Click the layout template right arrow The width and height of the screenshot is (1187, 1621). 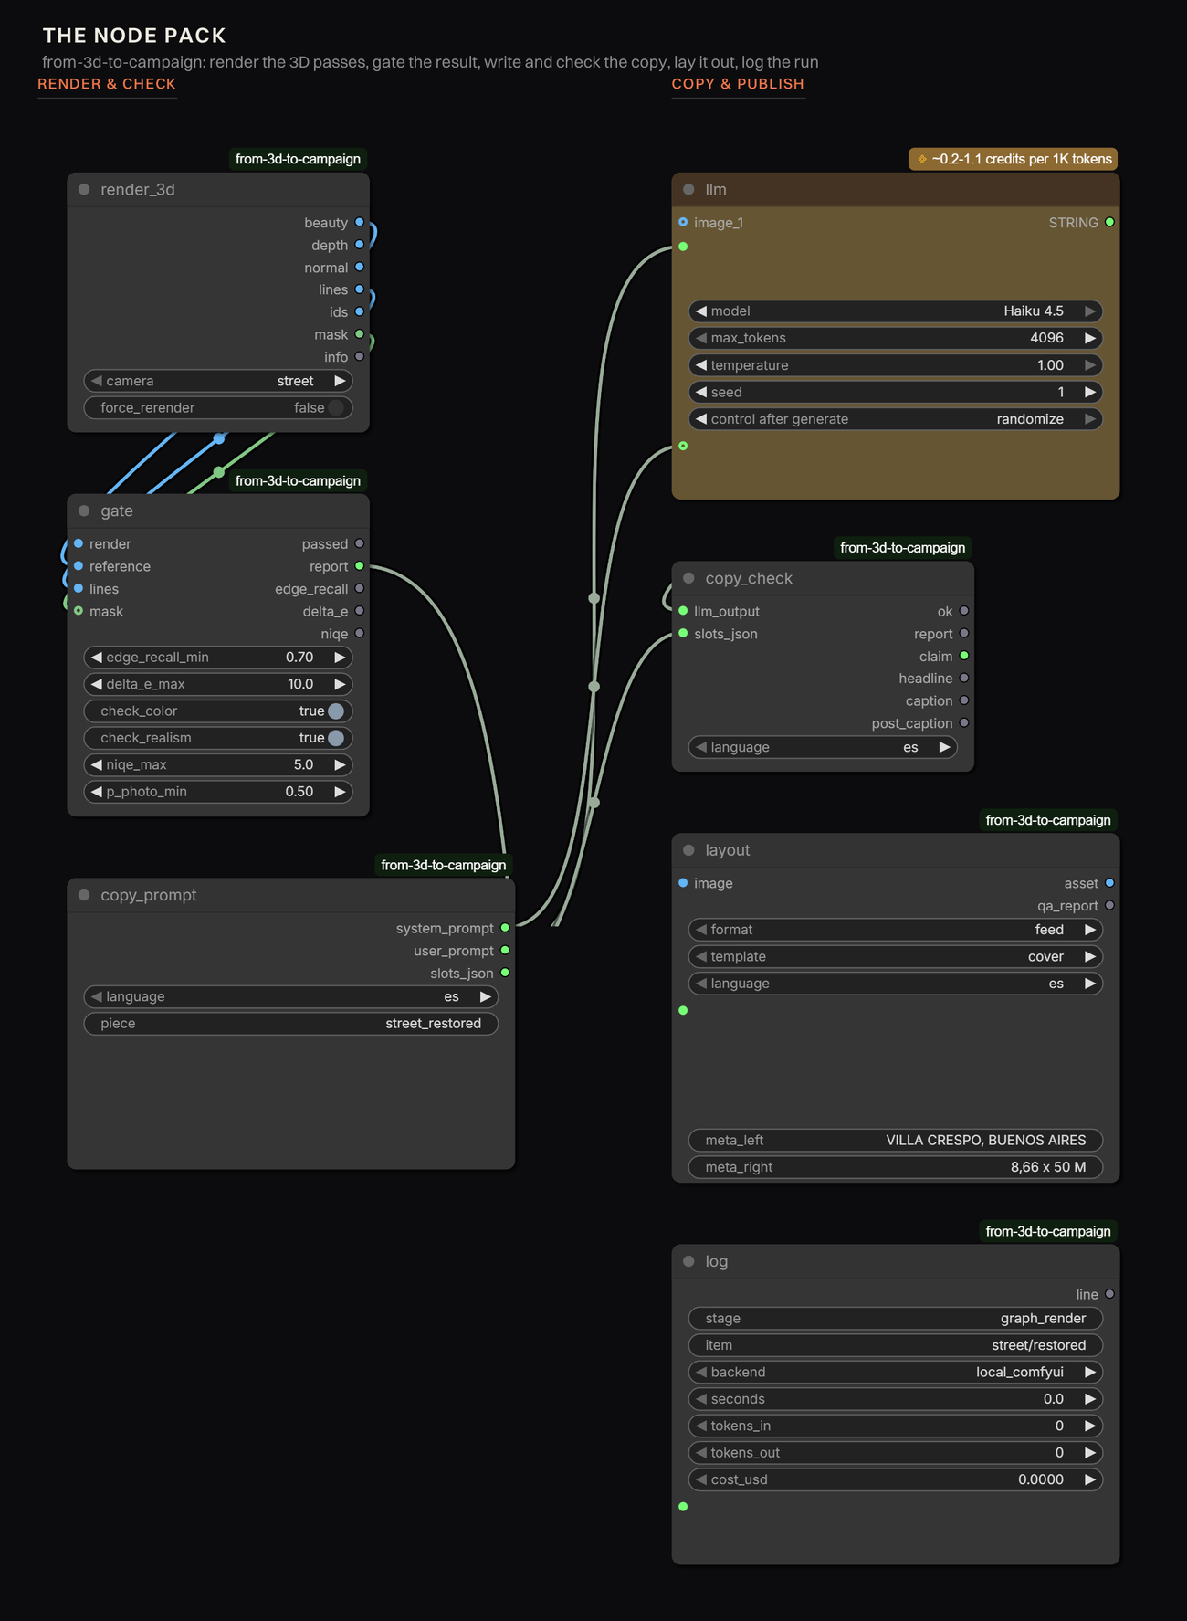[x=1090, y=956]
